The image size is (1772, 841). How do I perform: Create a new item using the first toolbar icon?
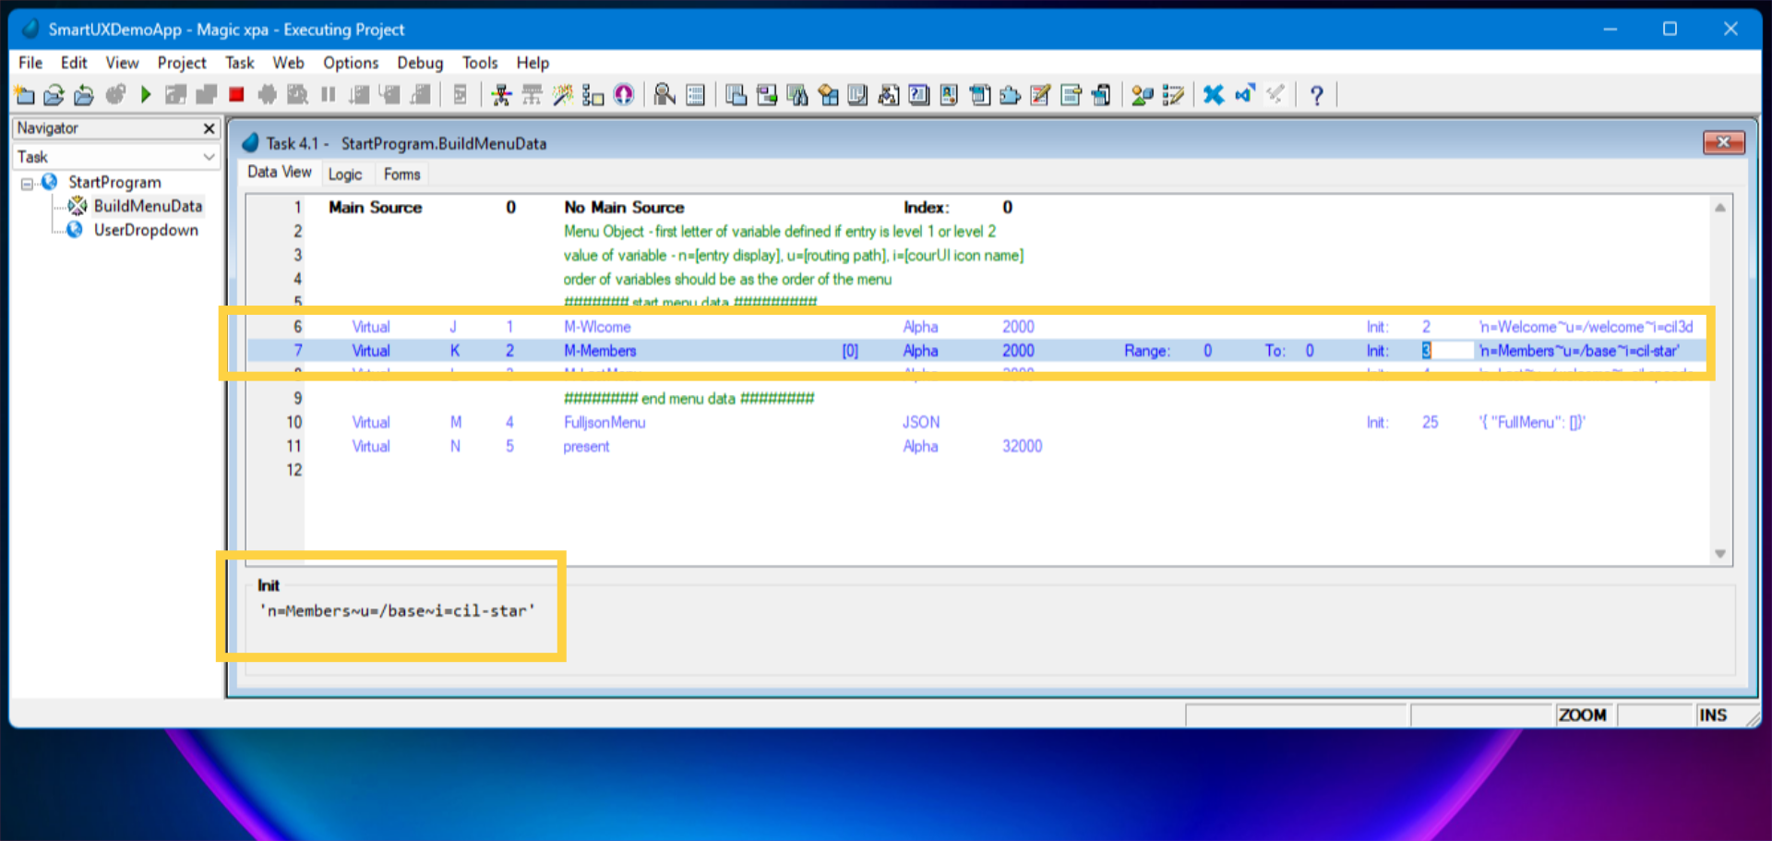23,94
